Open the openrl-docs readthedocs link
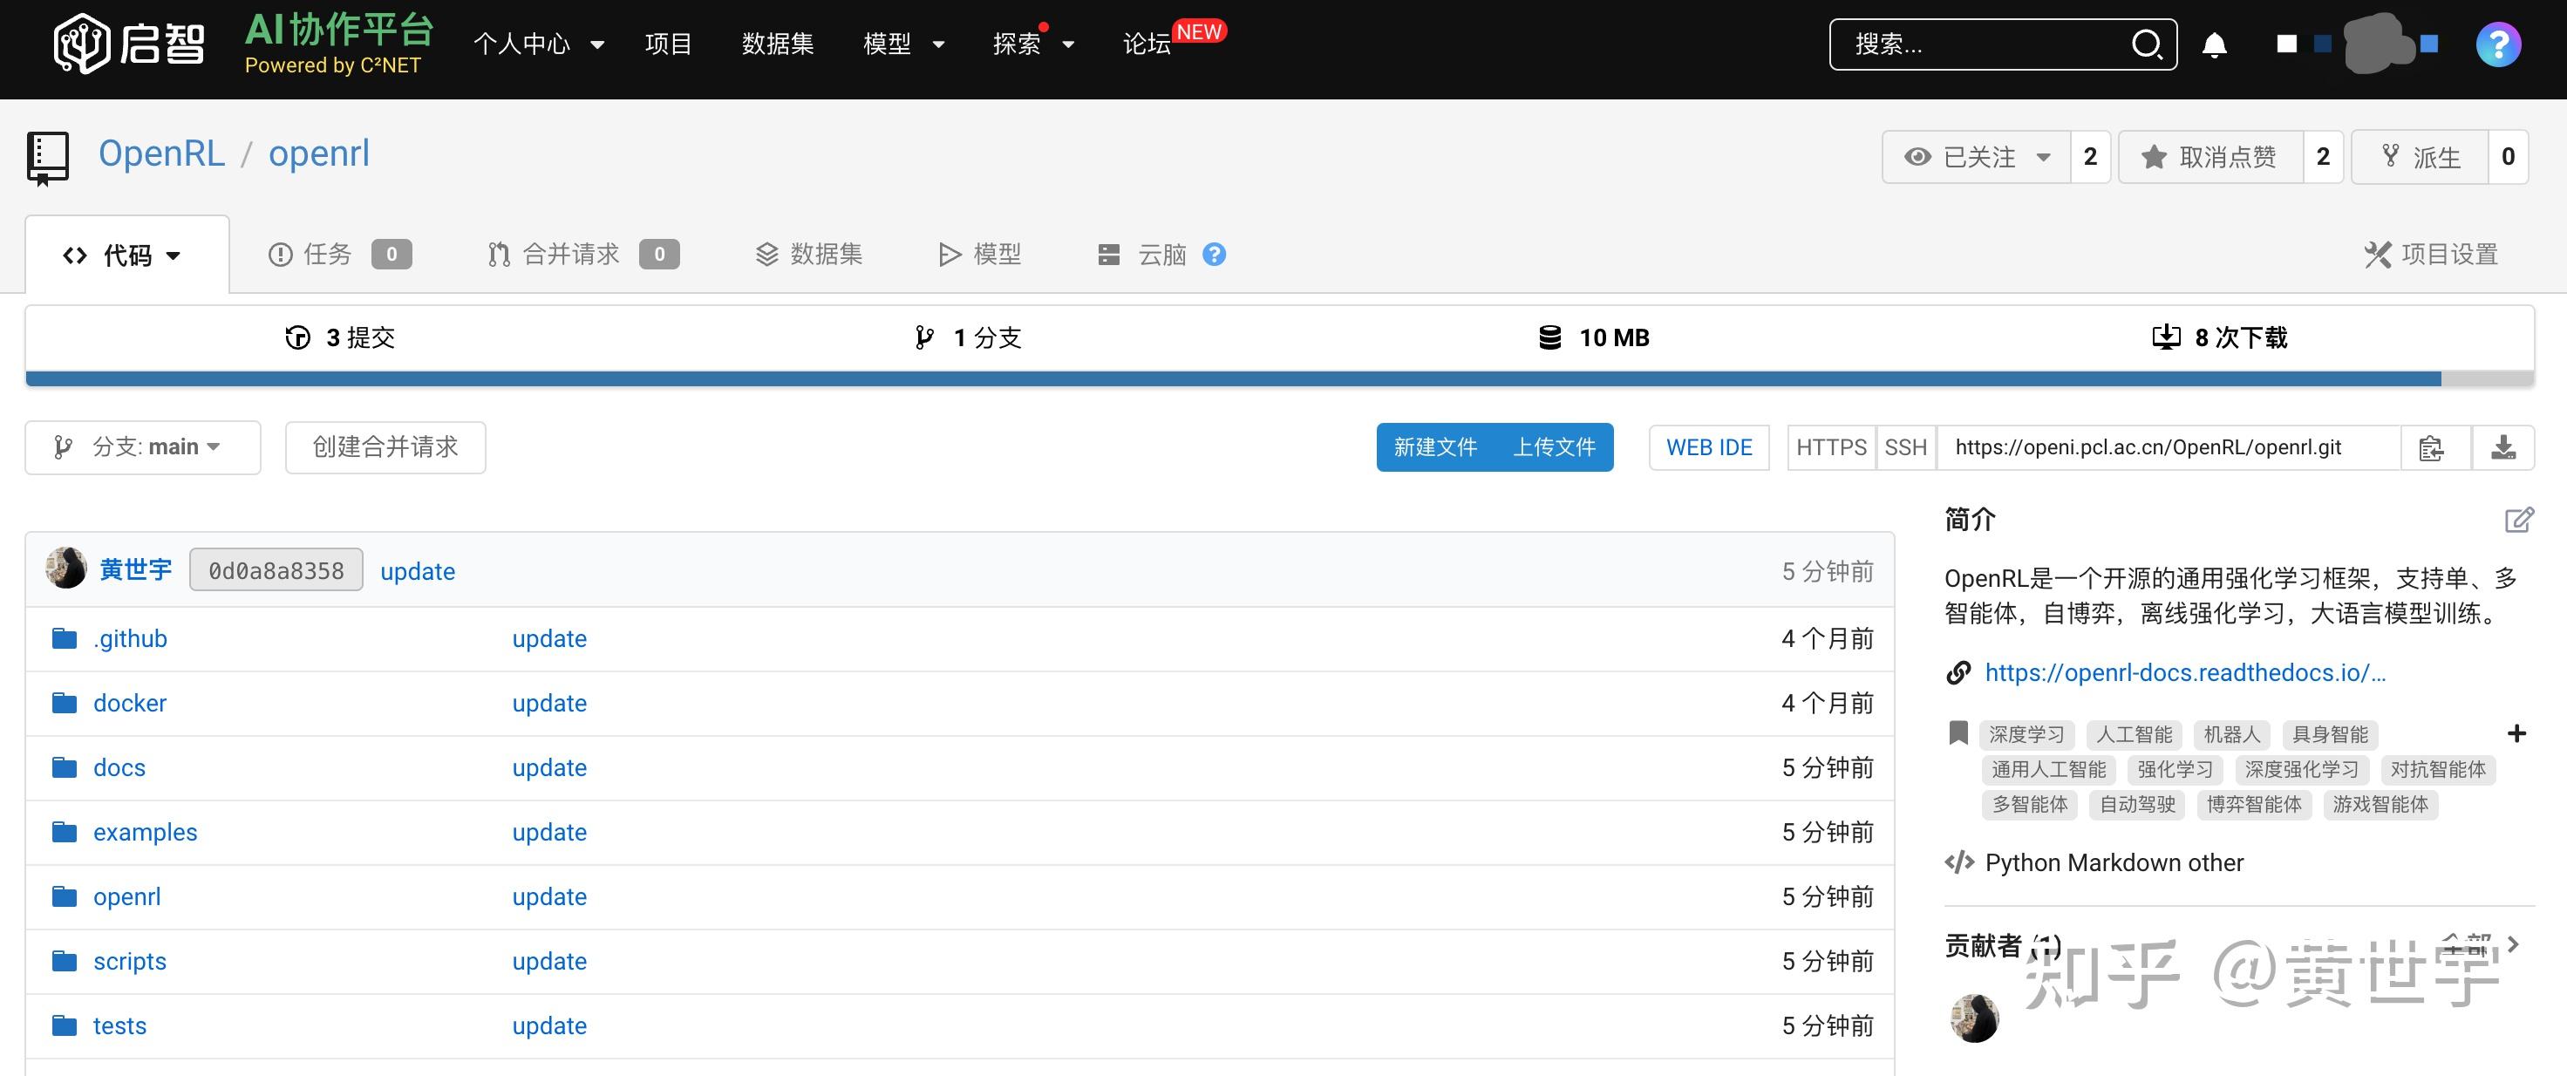Image resolution: width=2567 pixels, height=1076 pixels. click(2182, 672)
